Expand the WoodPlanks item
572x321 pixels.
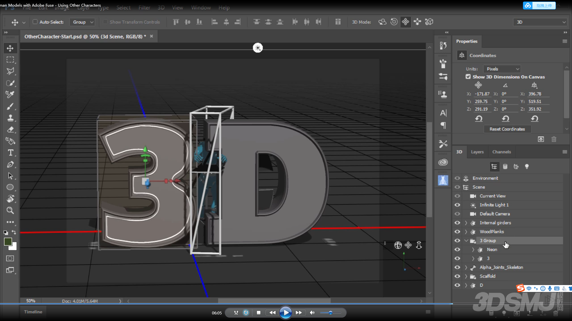point(466,232)
